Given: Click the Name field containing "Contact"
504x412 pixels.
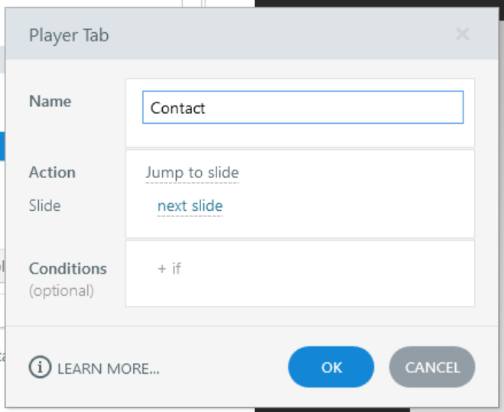Looking at the screenshot, I should pyautogui.click(x=303, y=108).
